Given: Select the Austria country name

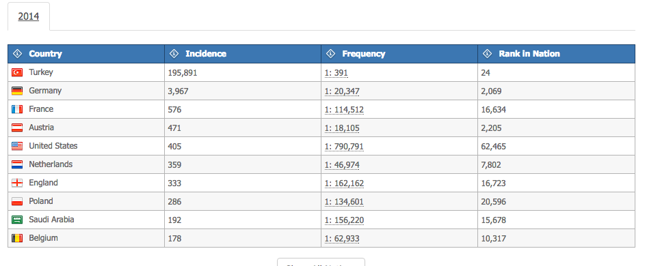Looking at the screenshot, I should pyautogui.click(x=41, y=128).
